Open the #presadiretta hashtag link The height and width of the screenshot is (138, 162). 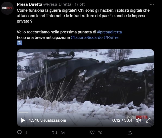[x=110, y=32]
